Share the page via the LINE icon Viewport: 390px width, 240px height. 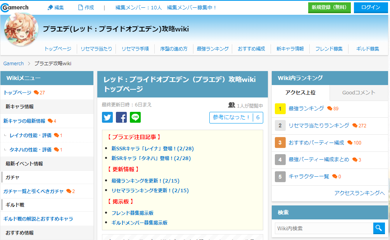click(x=135, y=117)
